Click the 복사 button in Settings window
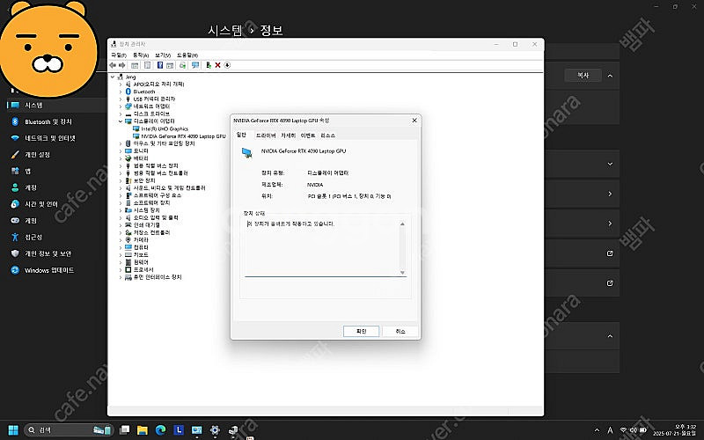This screenshot has height=440, width=704. tap(583, 76)
